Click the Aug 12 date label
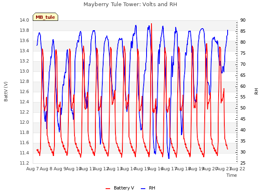 101,169
